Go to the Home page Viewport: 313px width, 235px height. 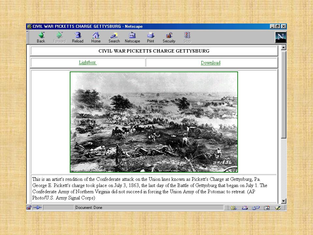[96, 38]
